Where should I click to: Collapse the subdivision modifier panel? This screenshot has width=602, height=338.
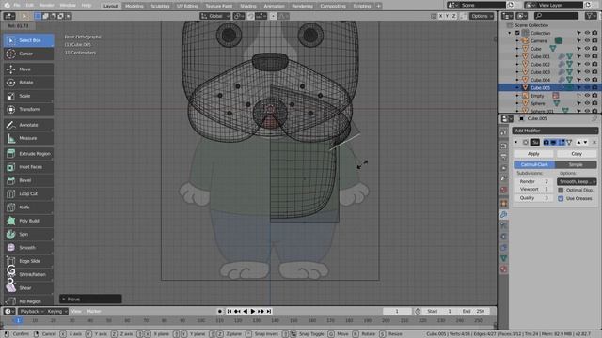[x=516, y=142]
